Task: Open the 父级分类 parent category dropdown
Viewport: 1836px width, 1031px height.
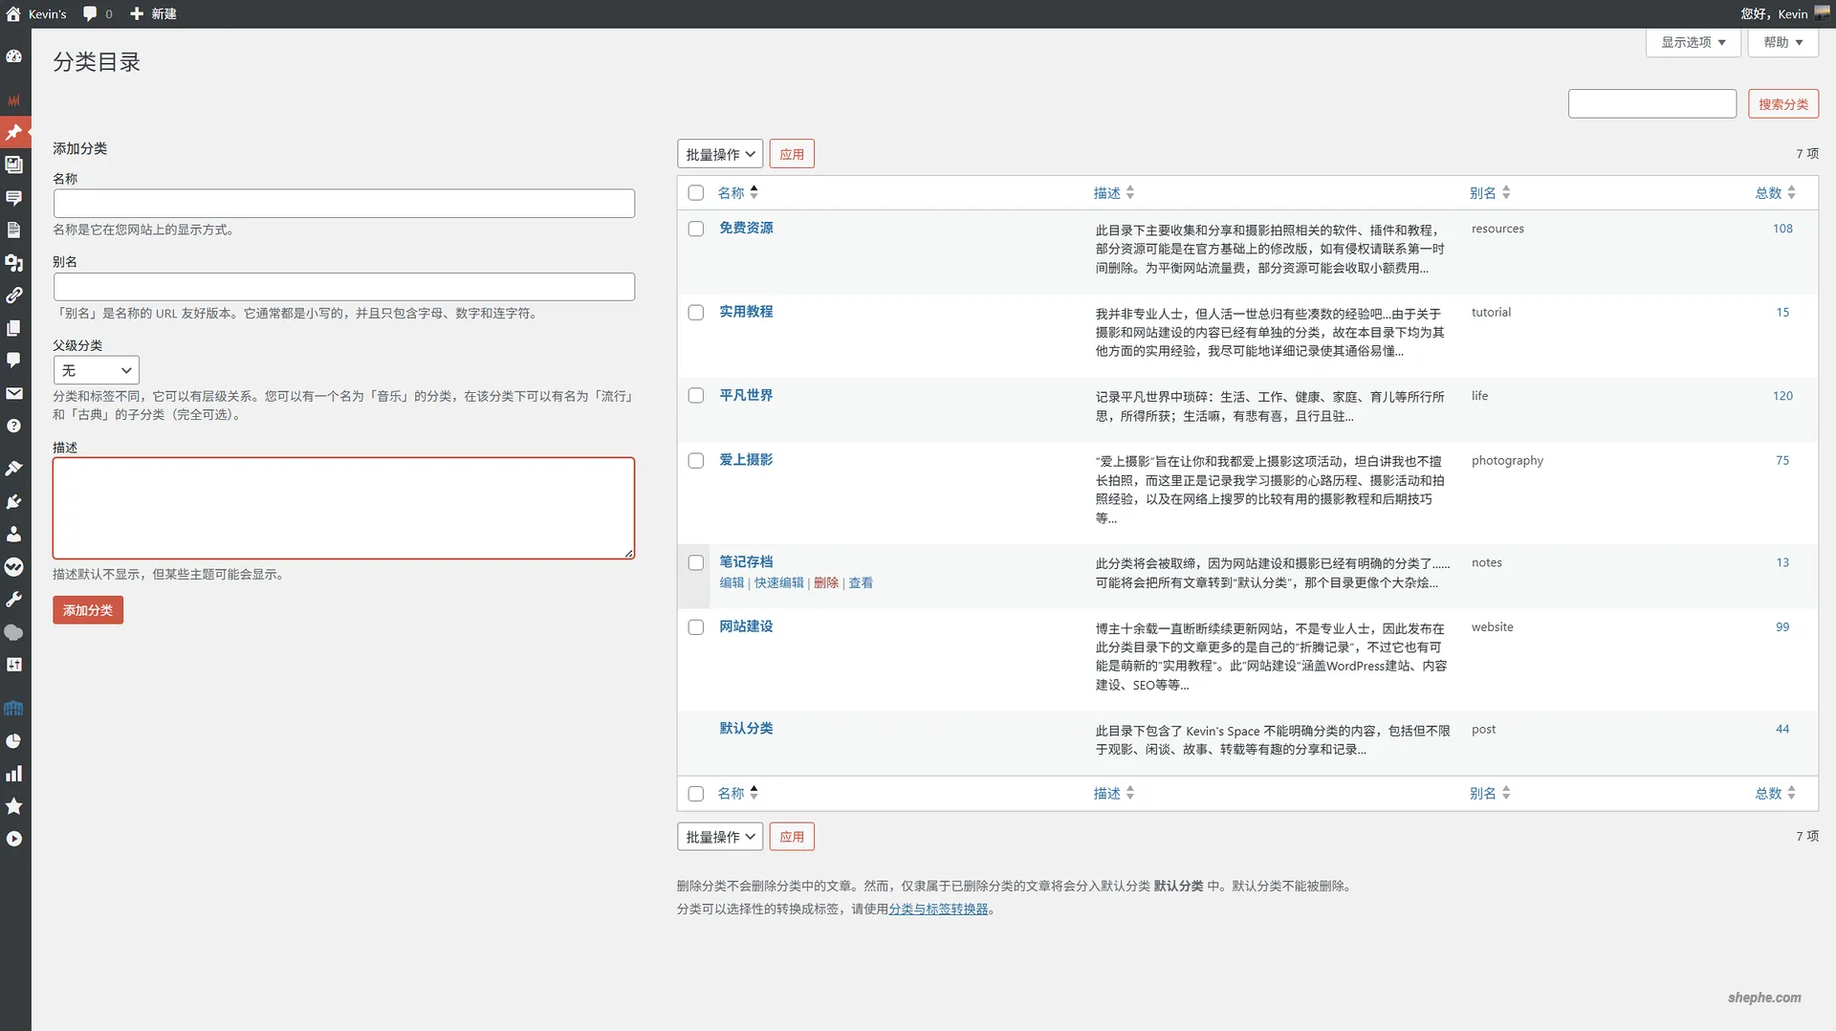Action: point(96,370)
